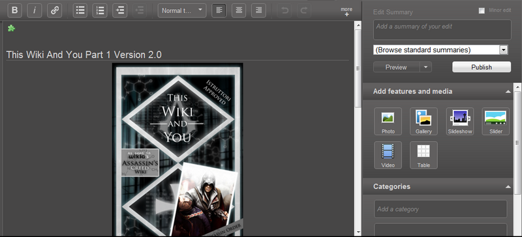
Task: Click the edit summary text field
Action: (x=442, y=29)
